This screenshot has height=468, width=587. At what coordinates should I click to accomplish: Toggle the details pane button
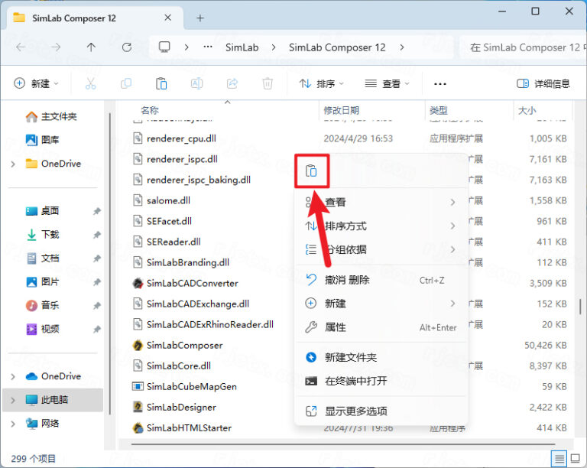coord(543,83)
